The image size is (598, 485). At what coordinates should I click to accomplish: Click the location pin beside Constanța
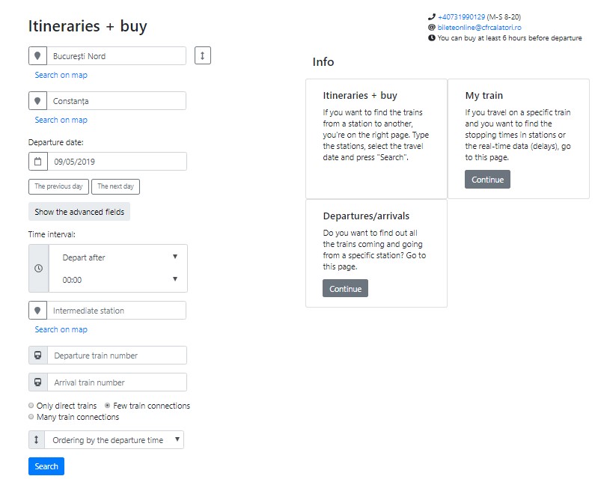37,101
